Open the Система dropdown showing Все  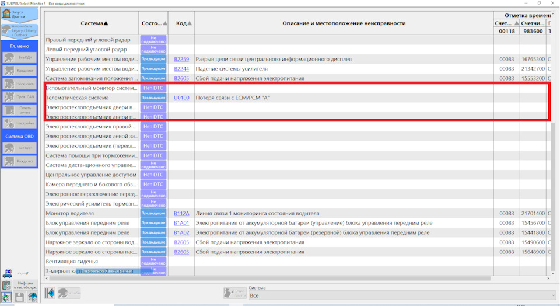[x=402, y=295]
